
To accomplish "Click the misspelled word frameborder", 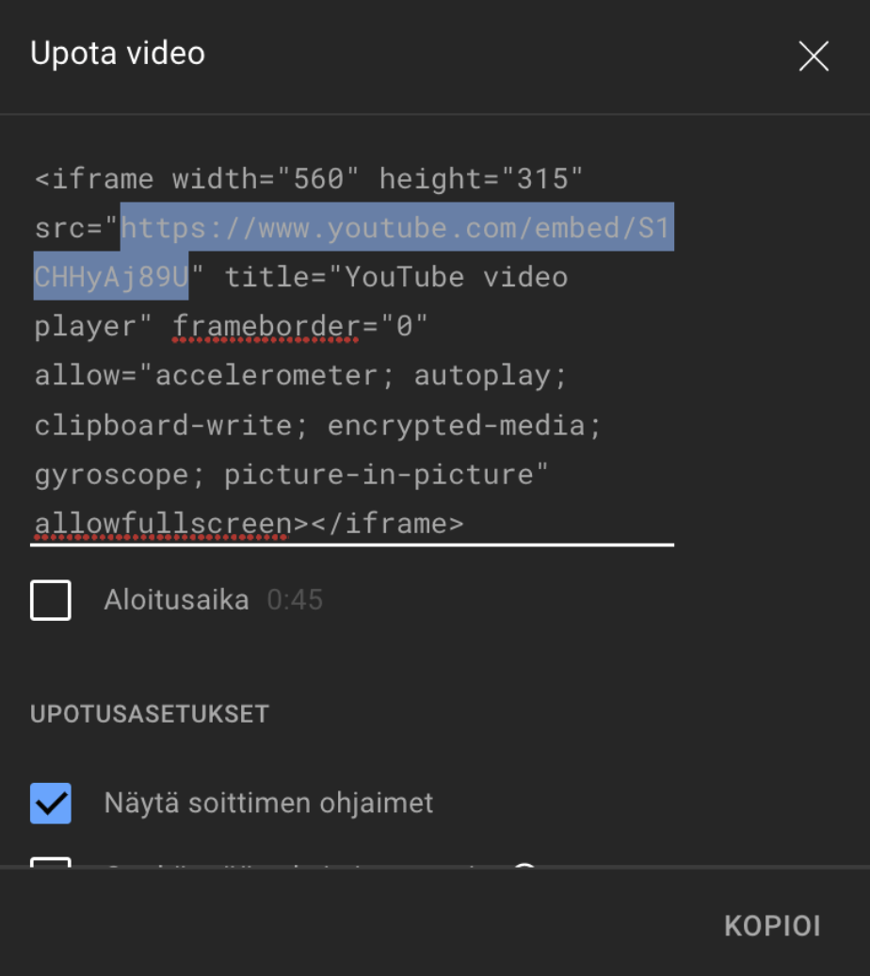I will (267, 326).
